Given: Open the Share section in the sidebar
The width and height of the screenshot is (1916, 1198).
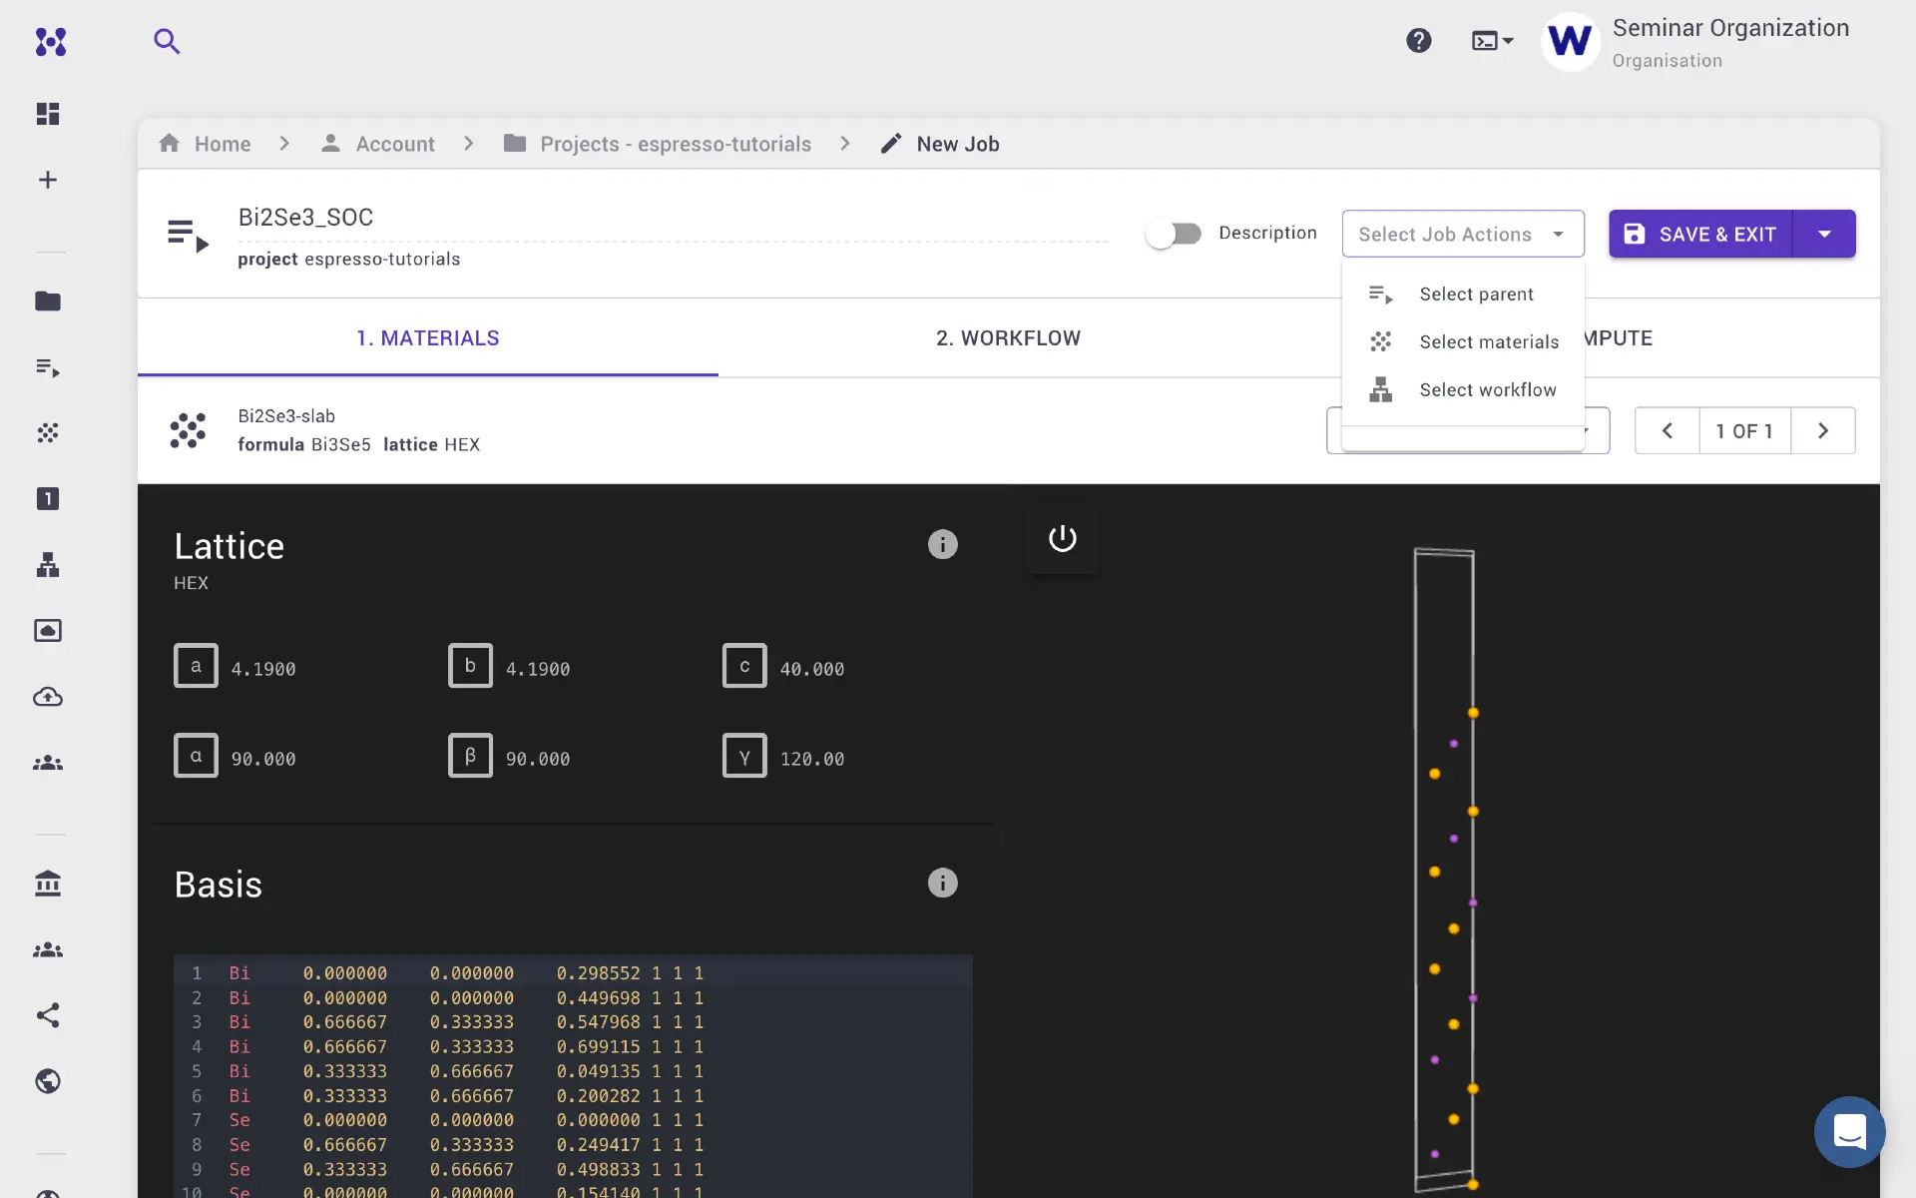Looking at the screenshot, I should 48,1016.
